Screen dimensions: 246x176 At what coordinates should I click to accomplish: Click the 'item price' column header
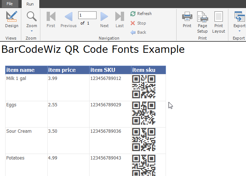68,70
